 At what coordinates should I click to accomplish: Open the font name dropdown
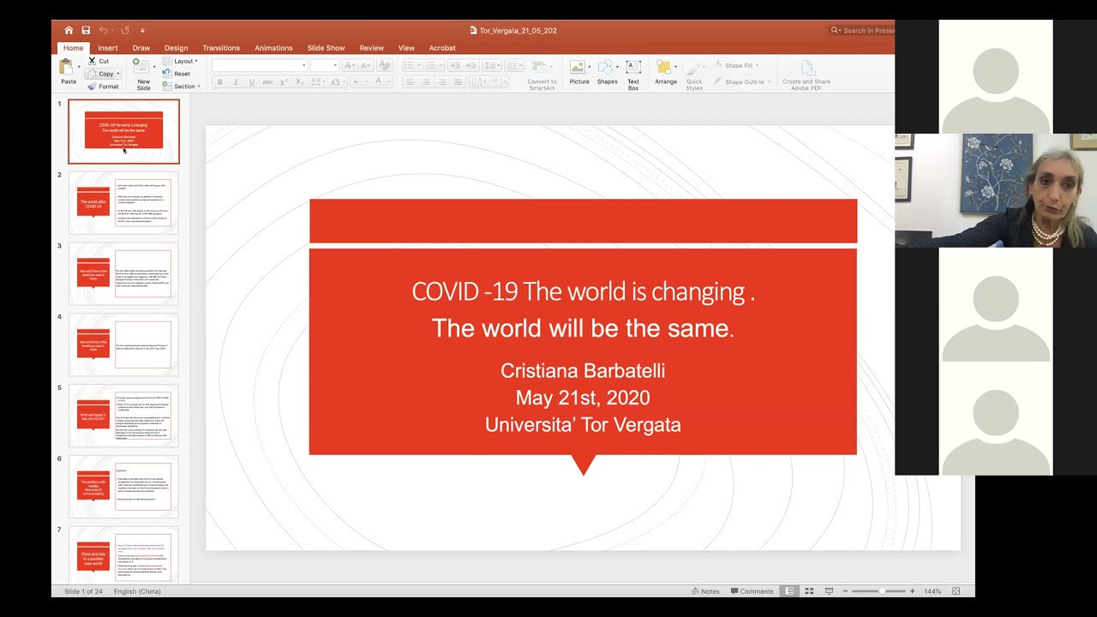coord(303,65)
